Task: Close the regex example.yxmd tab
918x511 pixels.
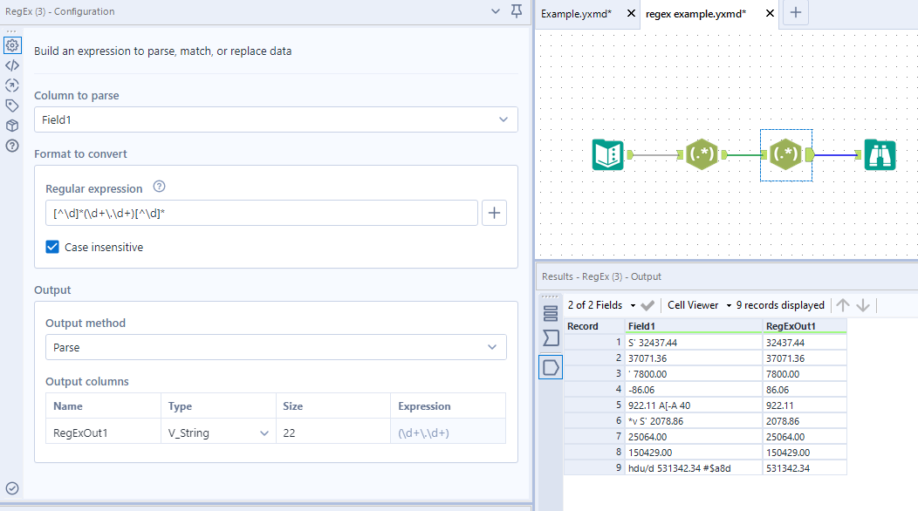Action: (770, 13)
